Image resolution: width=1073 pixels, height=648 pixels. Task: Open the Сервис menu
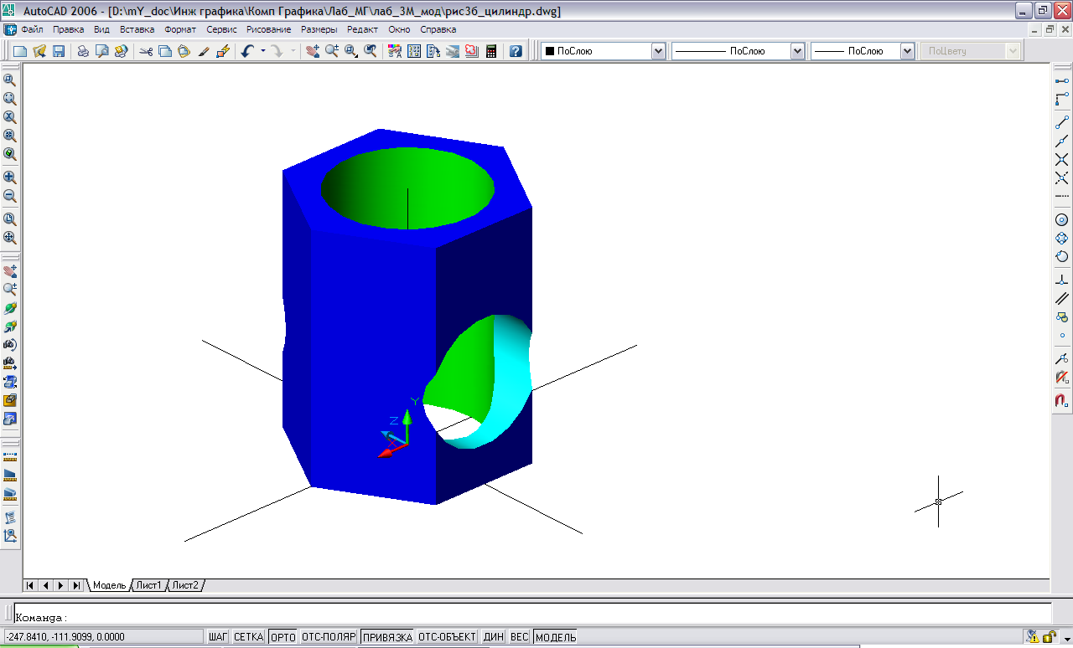click(x=222, y=29)
